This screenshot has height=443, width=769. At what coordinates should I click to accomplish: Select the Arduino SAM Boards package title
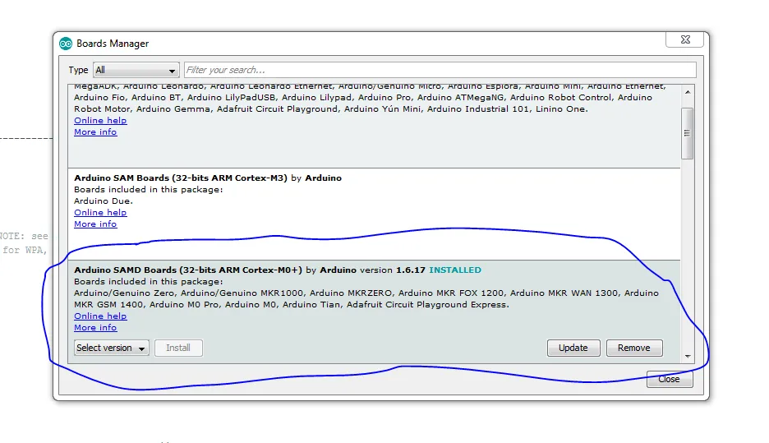[181, 178]
